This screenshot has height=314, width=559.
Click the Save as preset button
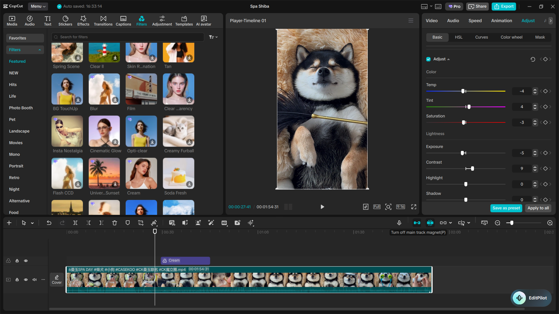click(x=506, y=208)
